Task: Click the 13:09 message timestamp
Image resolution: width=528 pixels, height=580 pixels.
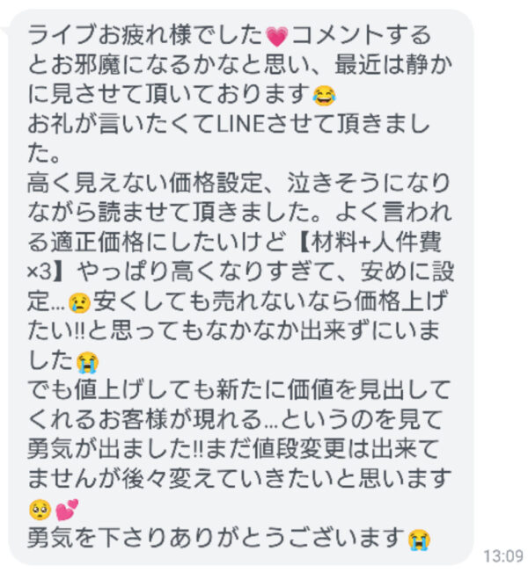Action: point(503,556)
